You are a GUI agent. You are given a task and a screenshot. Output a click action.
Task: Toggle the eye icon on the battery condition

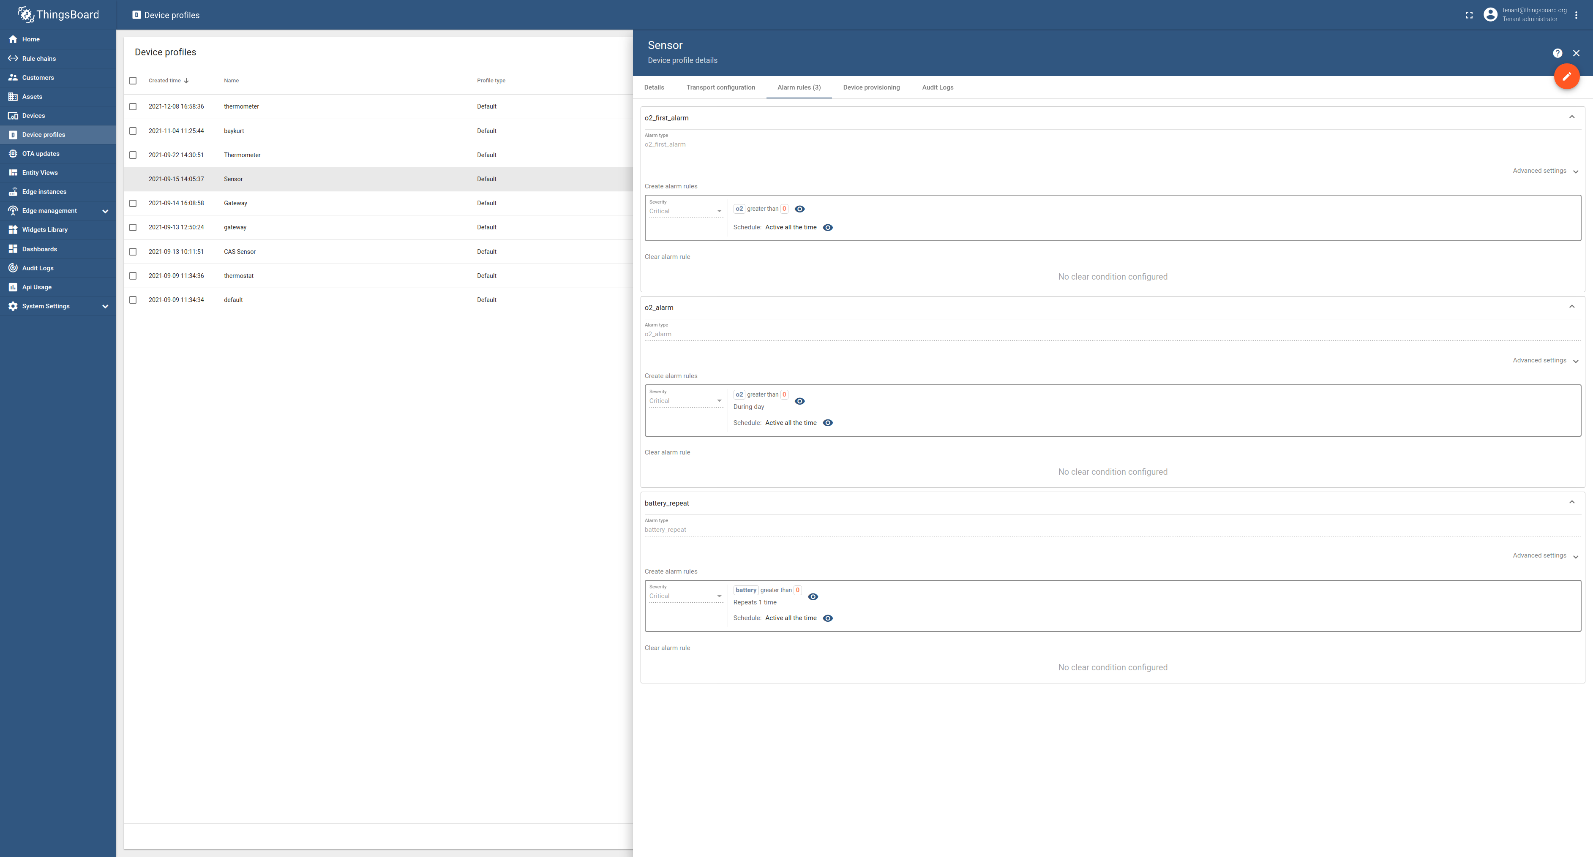(813, 597)
